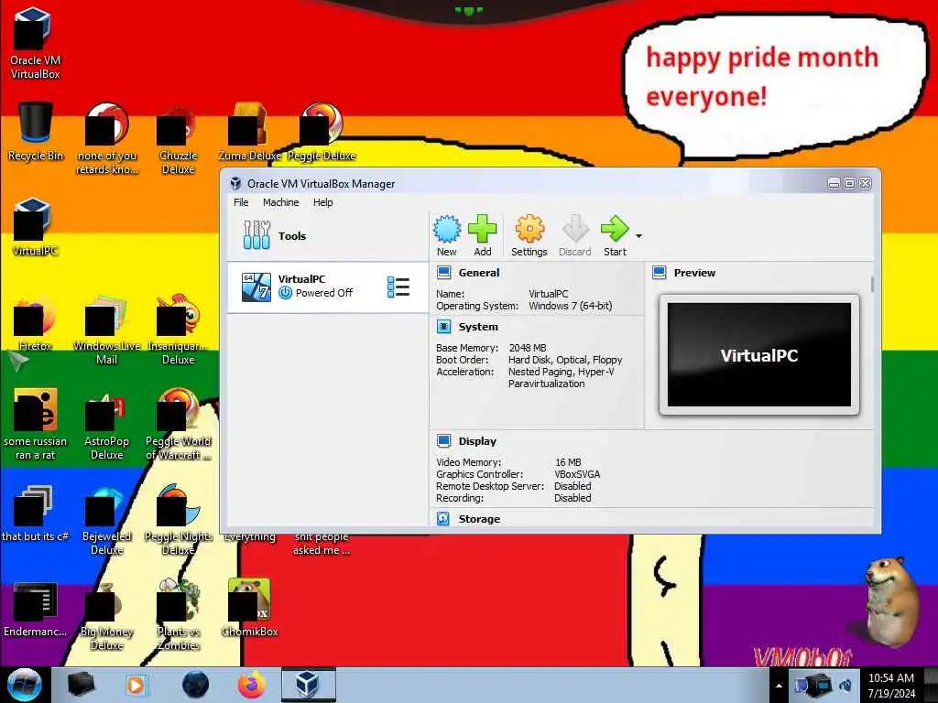Click the Display section monitor icon
The height and width of the screenshot is (703, 938).
(x=444, y=441)
